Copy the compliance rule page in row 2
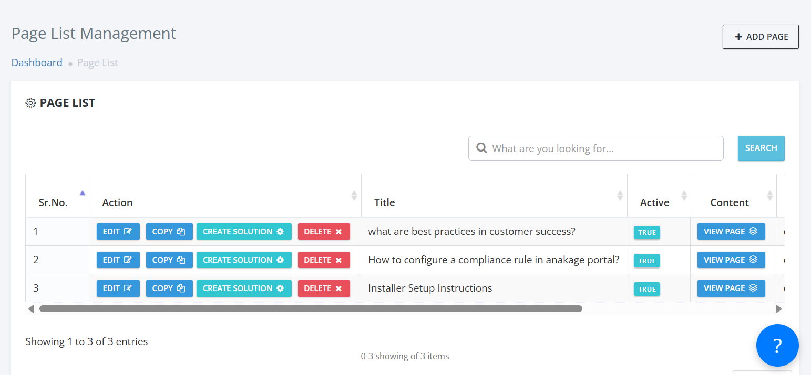The image size is (811, 375). (x=169, y=260)
